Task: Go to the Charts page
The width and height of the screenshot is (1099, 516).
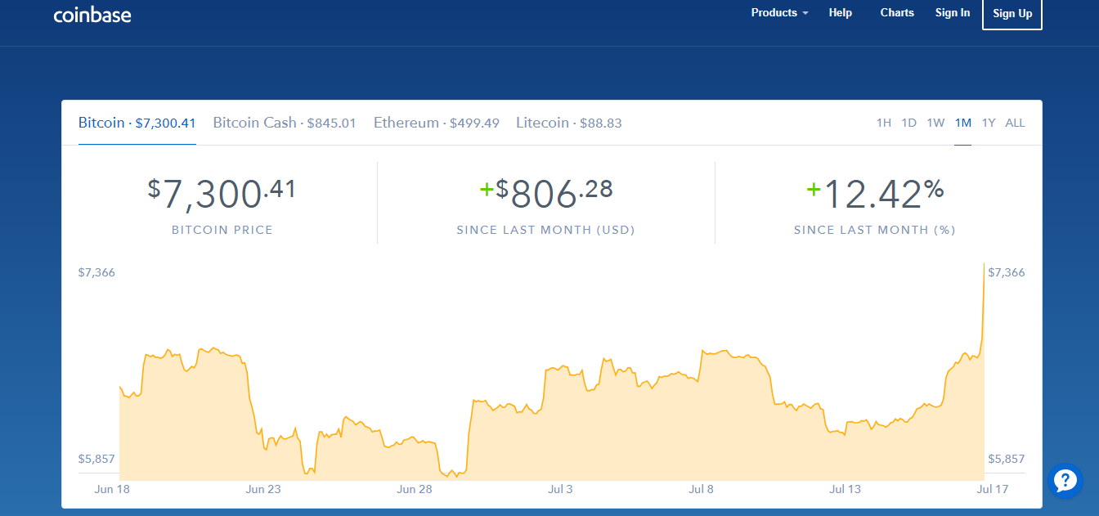Action: (x=897, y=12)
